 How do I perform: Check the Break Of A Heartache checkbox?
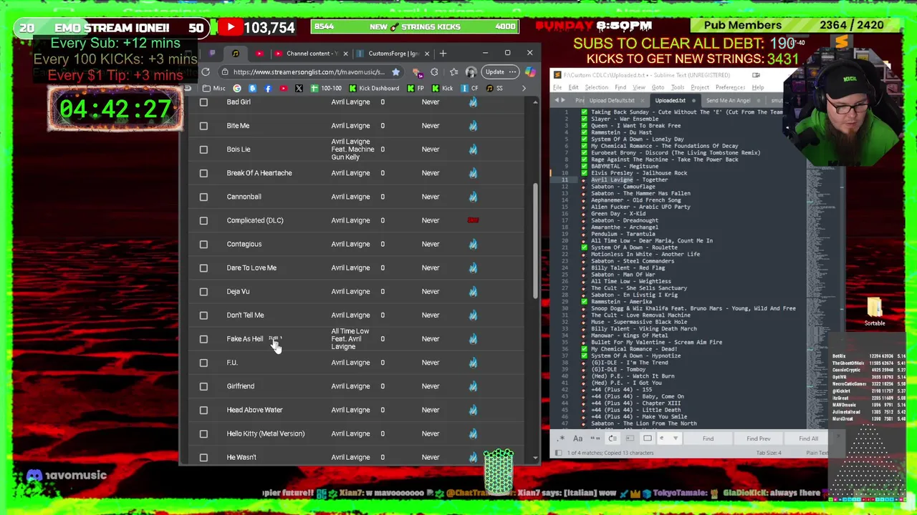point(203,173)
